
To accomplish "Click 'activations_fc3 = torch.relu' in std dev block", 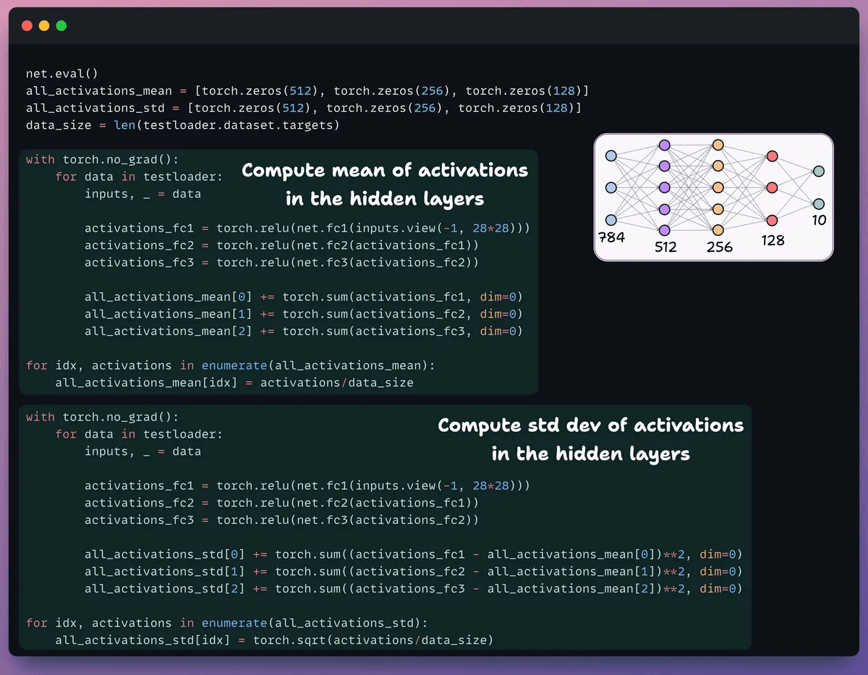I will [x=281, y=520].
